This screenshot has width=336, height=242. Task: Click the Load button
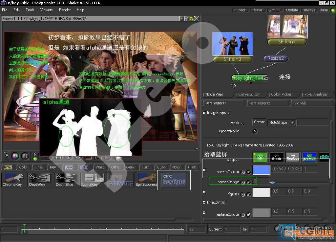[x=241, y=10]
